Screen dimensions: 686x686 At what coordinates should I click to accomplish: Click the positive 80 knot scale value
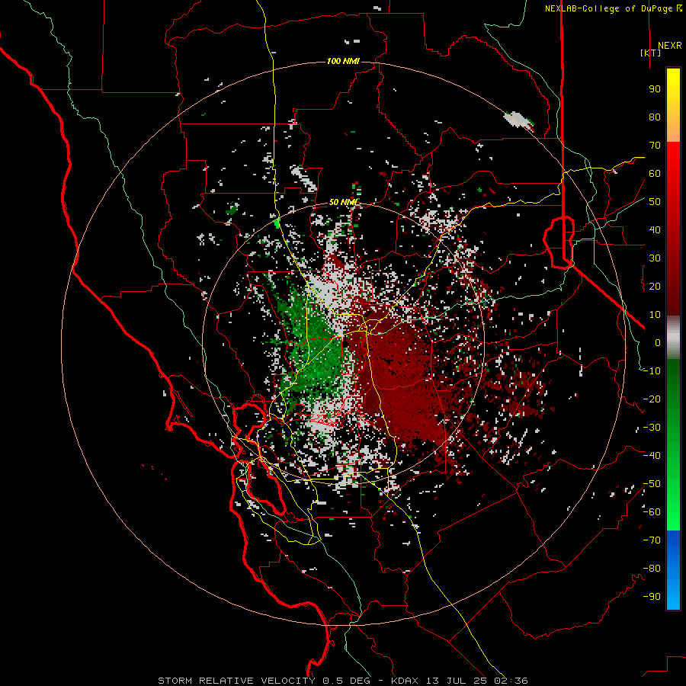[x=655, y=117]
